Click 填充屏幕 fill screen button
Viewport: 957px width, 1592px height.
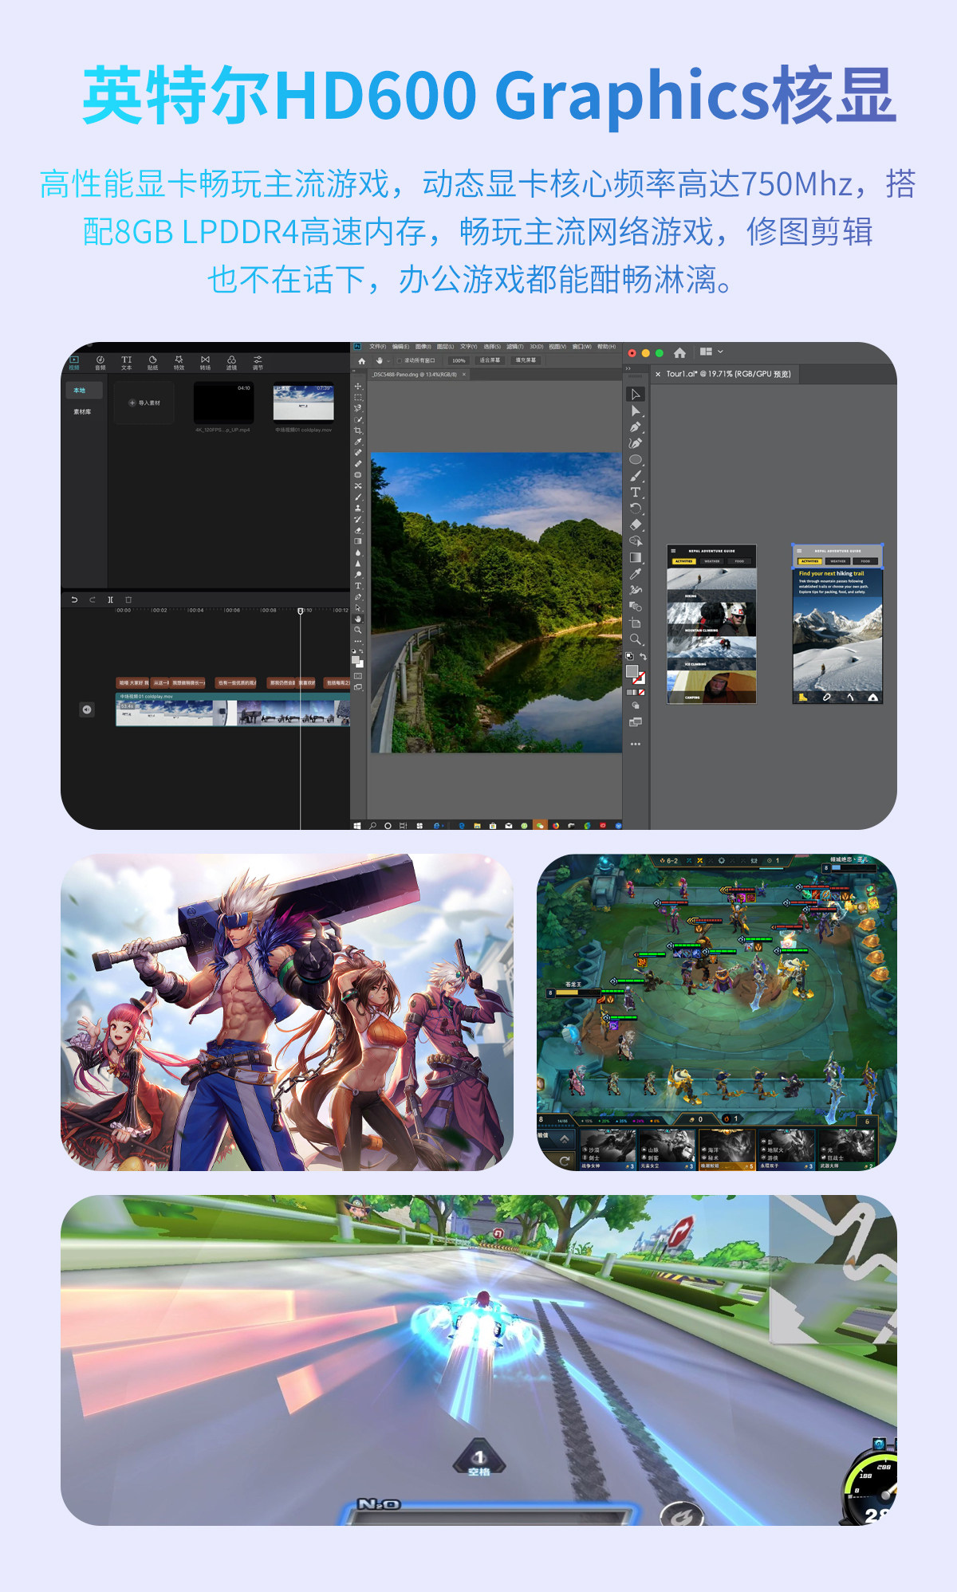526,360
